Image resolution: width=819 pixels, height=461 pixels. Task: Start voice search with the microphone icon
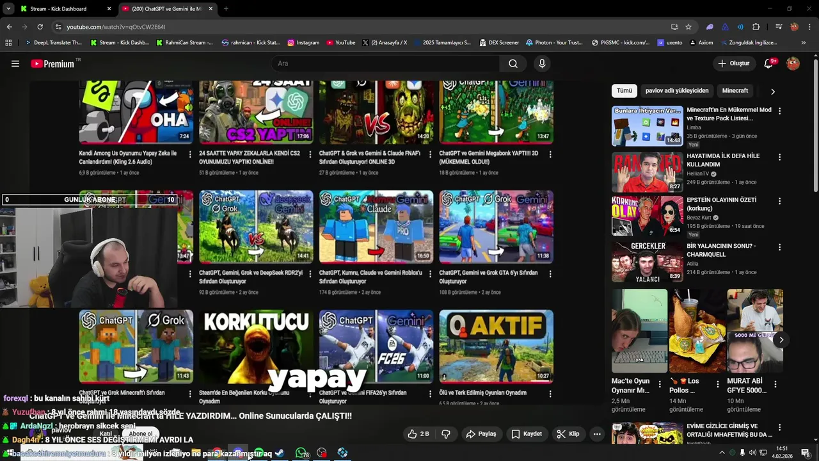pos(542,63)
